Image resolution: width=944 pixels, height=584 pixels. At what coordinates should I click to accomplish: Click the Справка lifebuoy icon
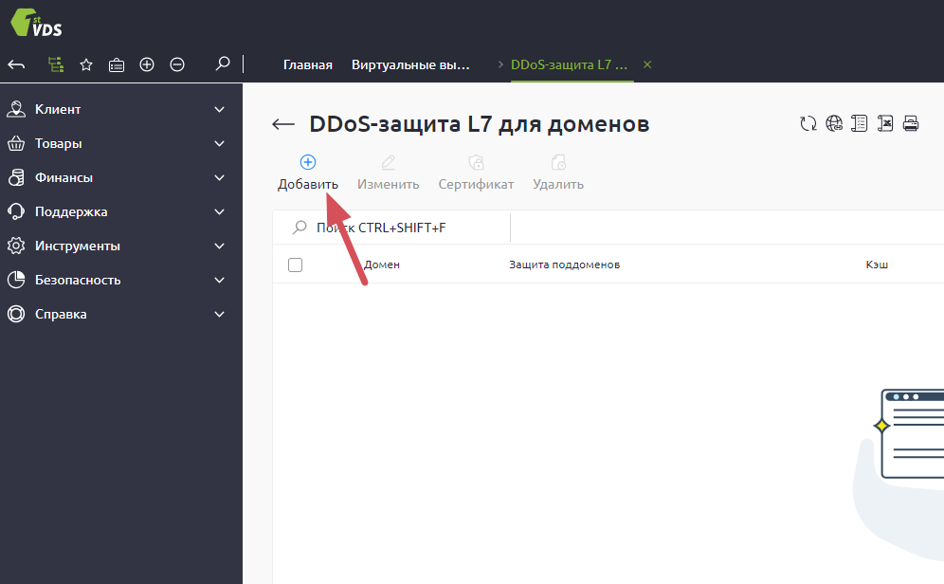coord(16,314)
